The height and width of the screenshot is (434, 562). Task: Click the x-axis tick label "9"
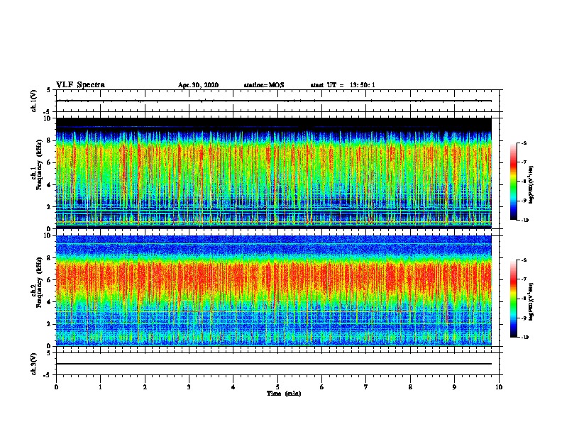tap(454, 387)
